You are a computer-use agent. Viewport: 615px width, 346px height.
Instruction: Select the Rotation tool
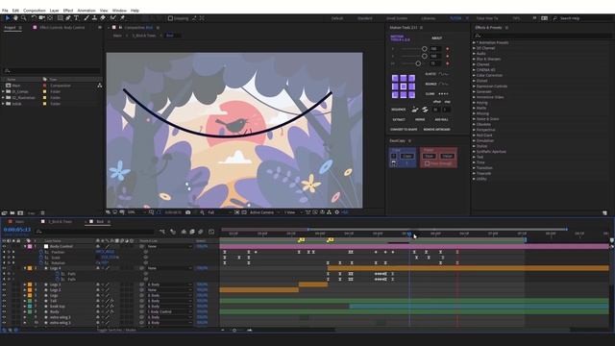coord(34,18)
